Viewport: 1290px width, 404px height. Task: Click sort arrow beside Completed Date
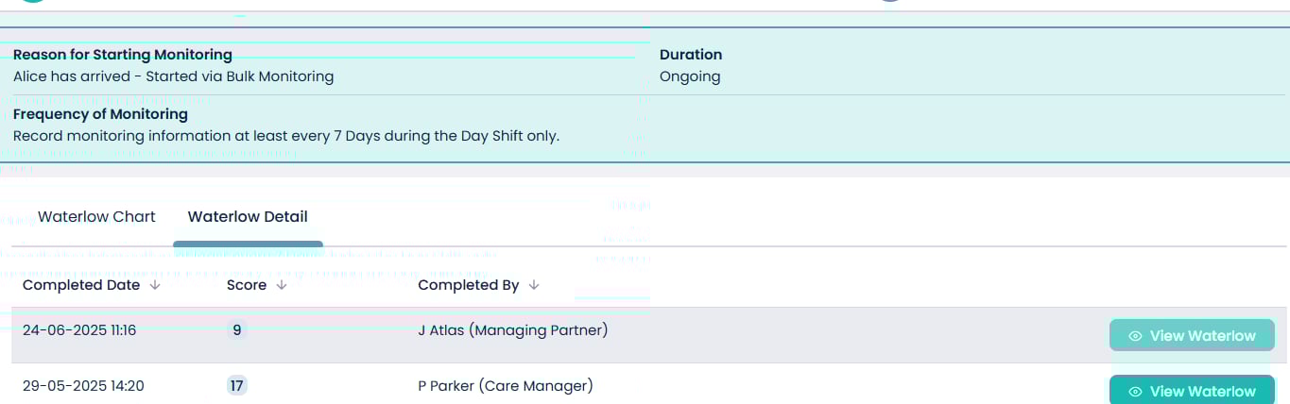click(x=155, y=285)
